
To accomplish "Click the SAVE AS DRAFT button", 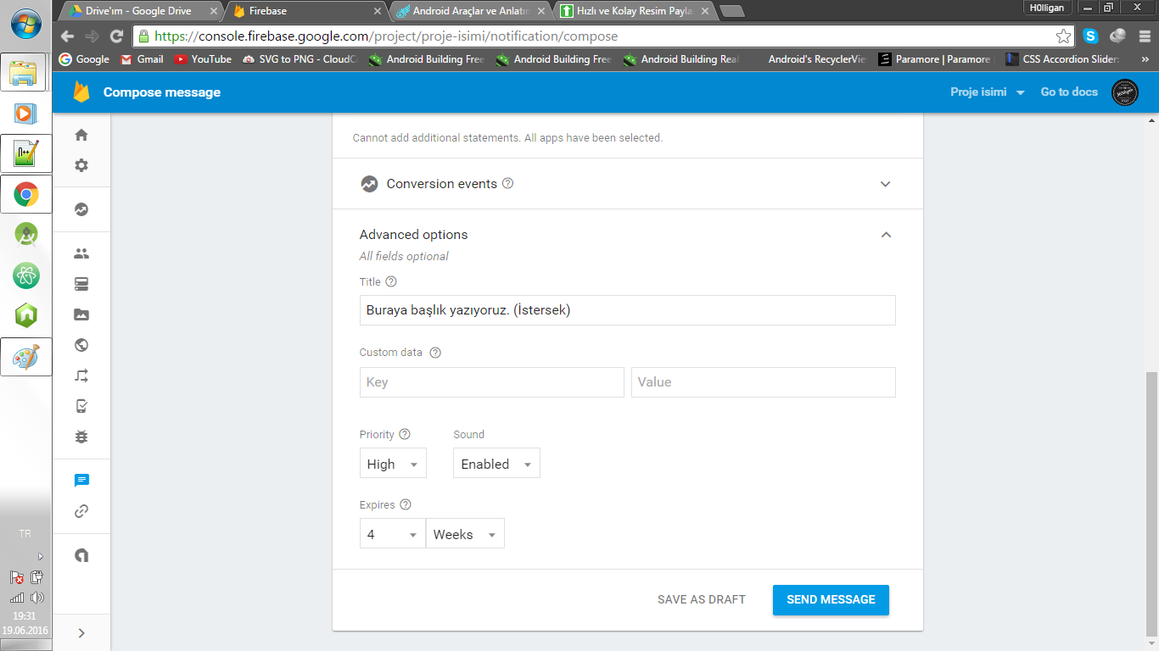I will point(701,599).
